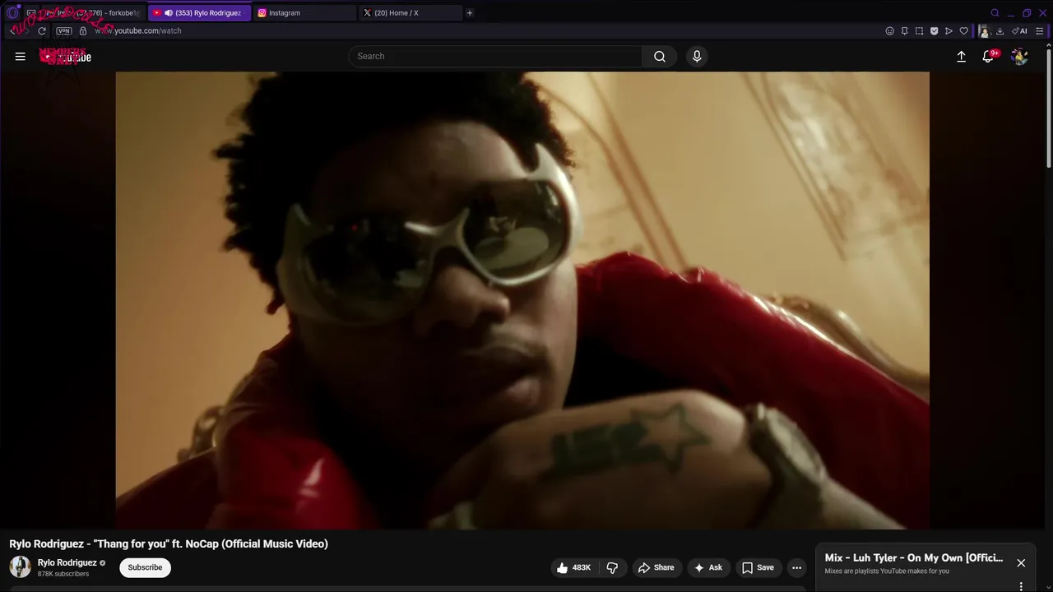Switch to the Instagram browser tab
This screenshot has height=592, width=1053.
304,13
